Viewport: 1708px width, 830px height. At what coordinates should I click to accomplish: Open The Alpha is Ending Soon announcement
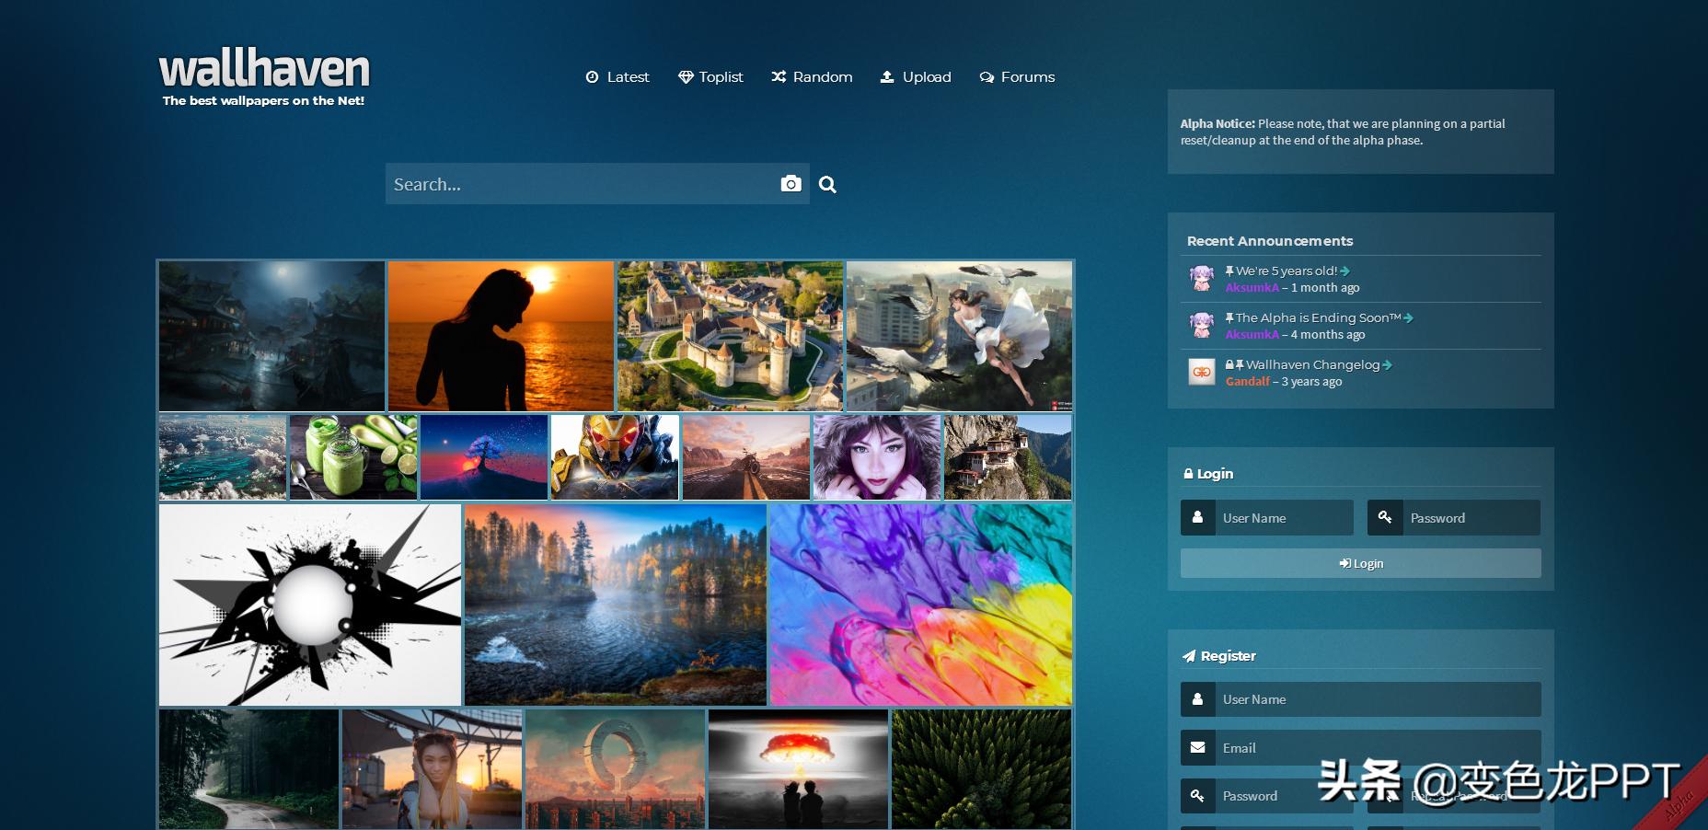[x=1317, y=318]
